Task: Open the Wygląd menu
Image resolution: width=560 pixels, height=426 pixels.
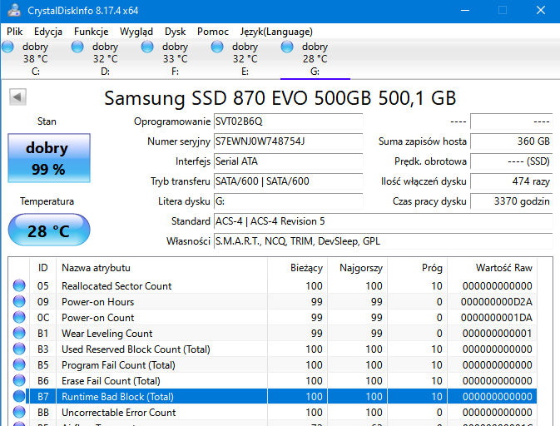Action: coord(136,32)
